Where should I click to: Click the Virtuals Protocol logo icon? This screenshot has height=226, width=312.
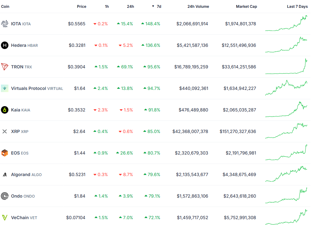[x=5, y=88]
